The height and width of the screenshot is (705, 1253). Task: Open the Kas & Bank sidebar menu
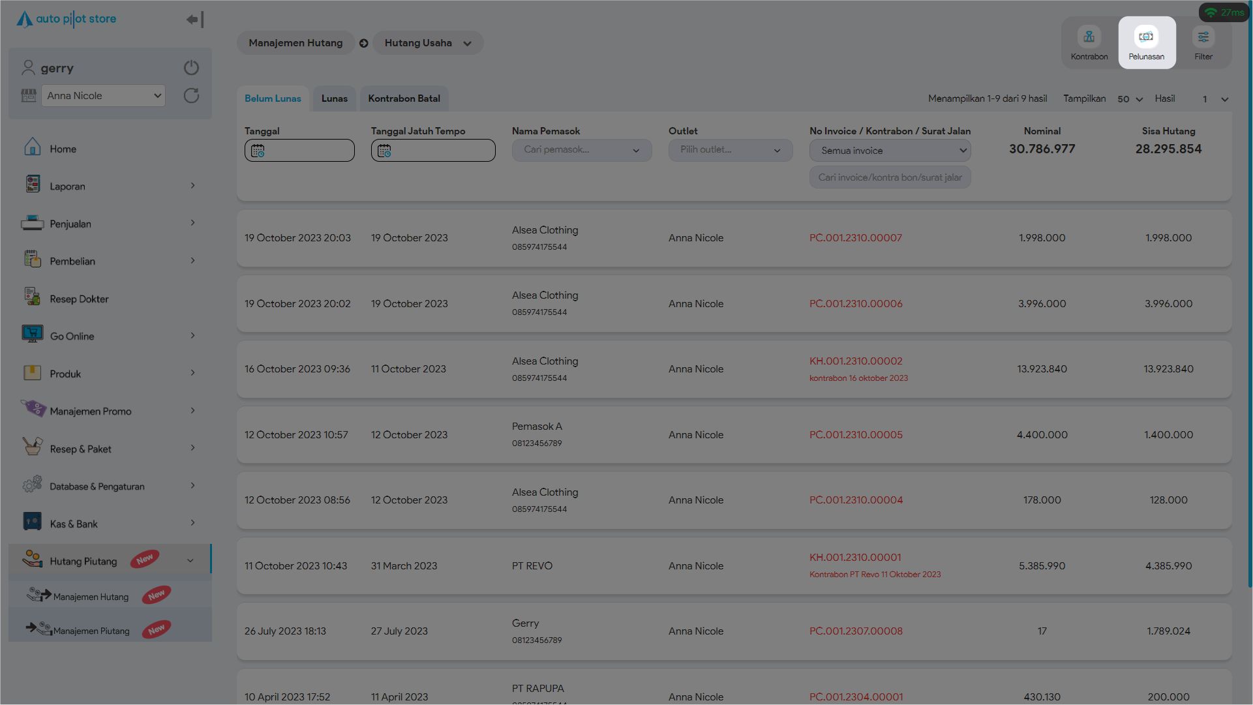(x=74, y=524)
